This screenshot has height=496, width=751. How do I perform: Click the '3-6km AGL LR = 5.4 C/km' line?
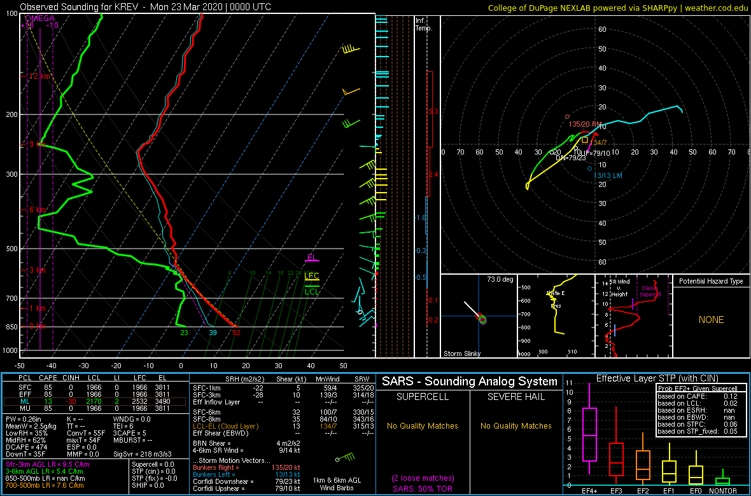[46, 471]
